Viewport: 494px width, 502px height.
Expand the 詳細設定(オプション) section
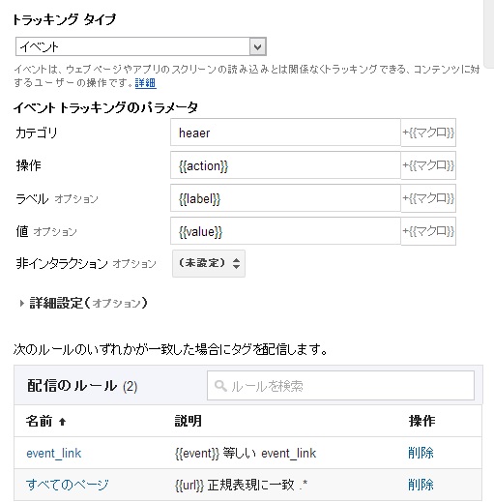83,303
